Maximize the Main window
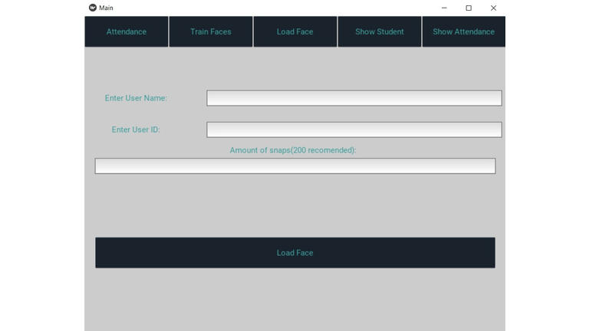This screenshot has width=589, height=331. [469, 8]
